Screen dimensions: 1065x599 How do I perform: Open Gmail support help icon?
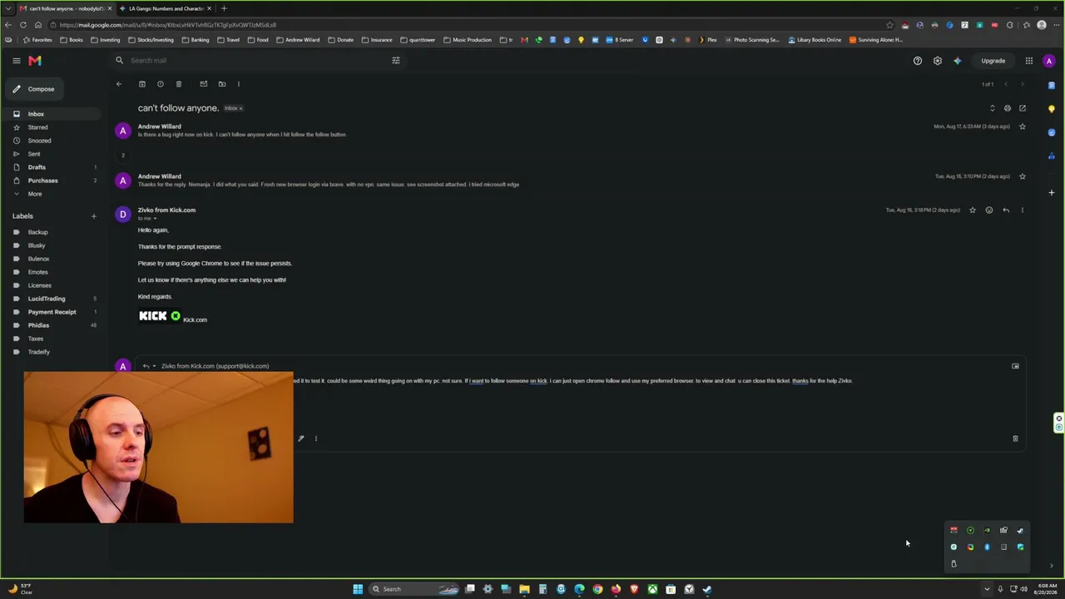click(x=918, y=61)
